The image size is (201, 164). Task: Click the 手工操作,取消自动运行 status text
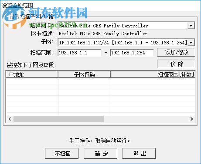pos(99,141)
